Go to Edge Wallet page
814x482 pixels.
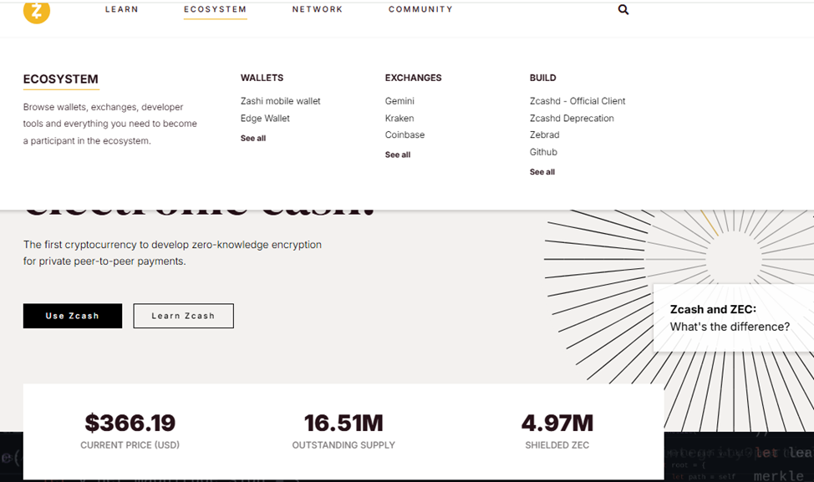(265, 119)
